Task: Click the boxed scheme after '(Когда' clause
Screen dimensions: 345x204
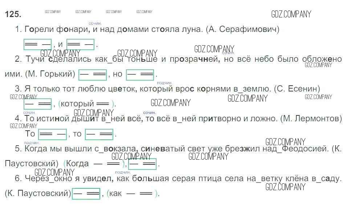Action: click(142, 164)
